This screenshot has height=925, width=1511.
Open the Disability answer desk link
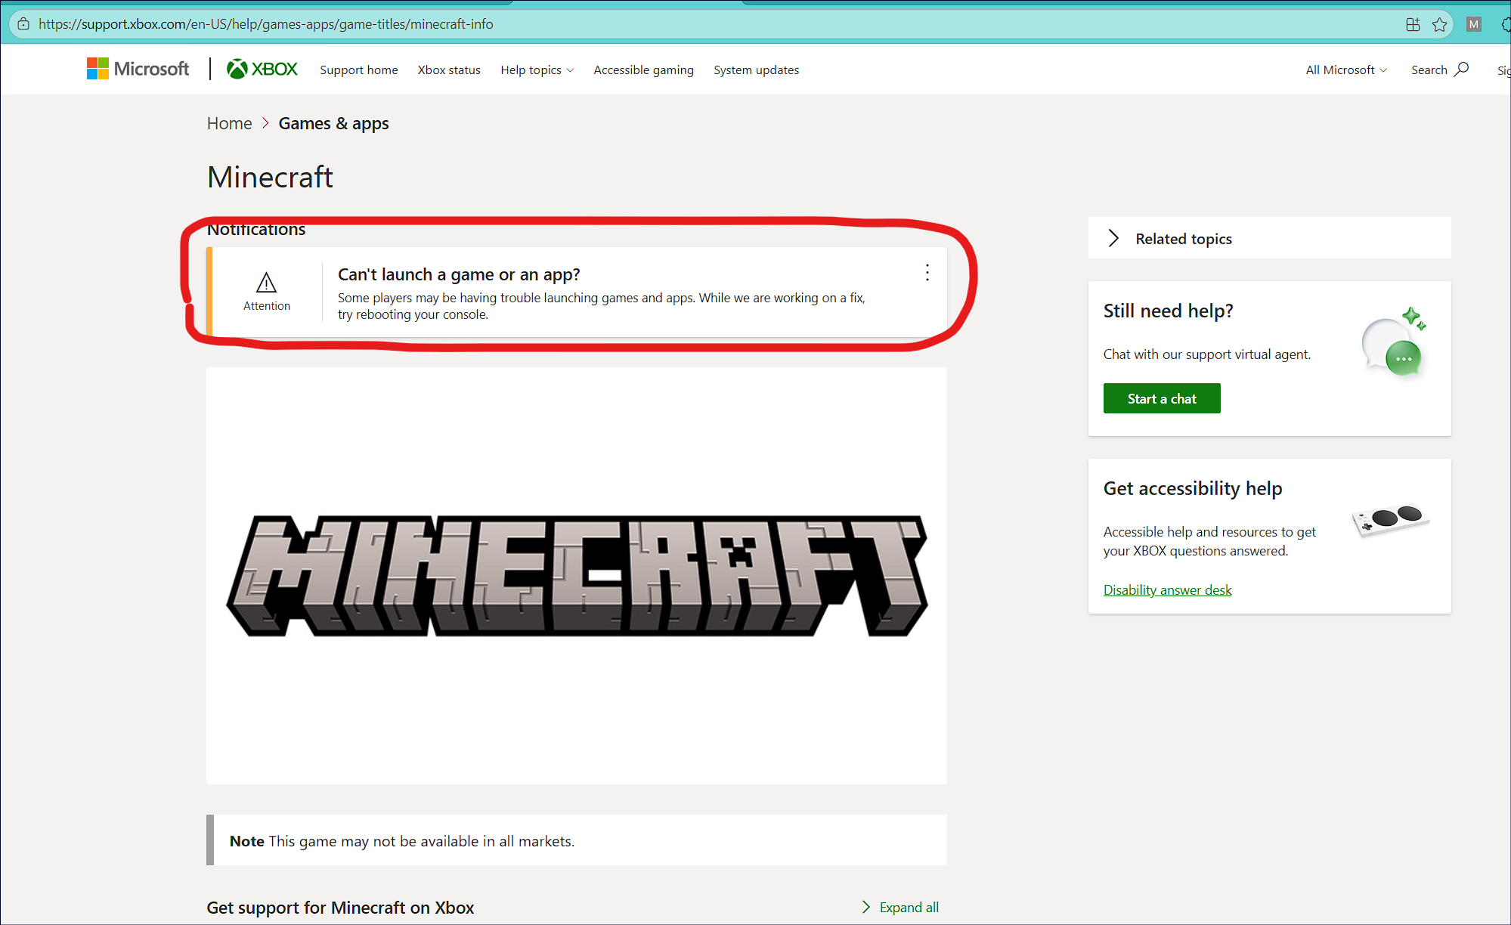point(1167,589)
